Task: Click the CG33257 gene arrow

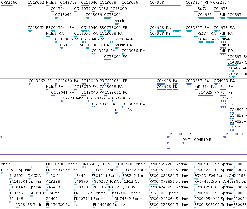Action: (x=189, y=5)
